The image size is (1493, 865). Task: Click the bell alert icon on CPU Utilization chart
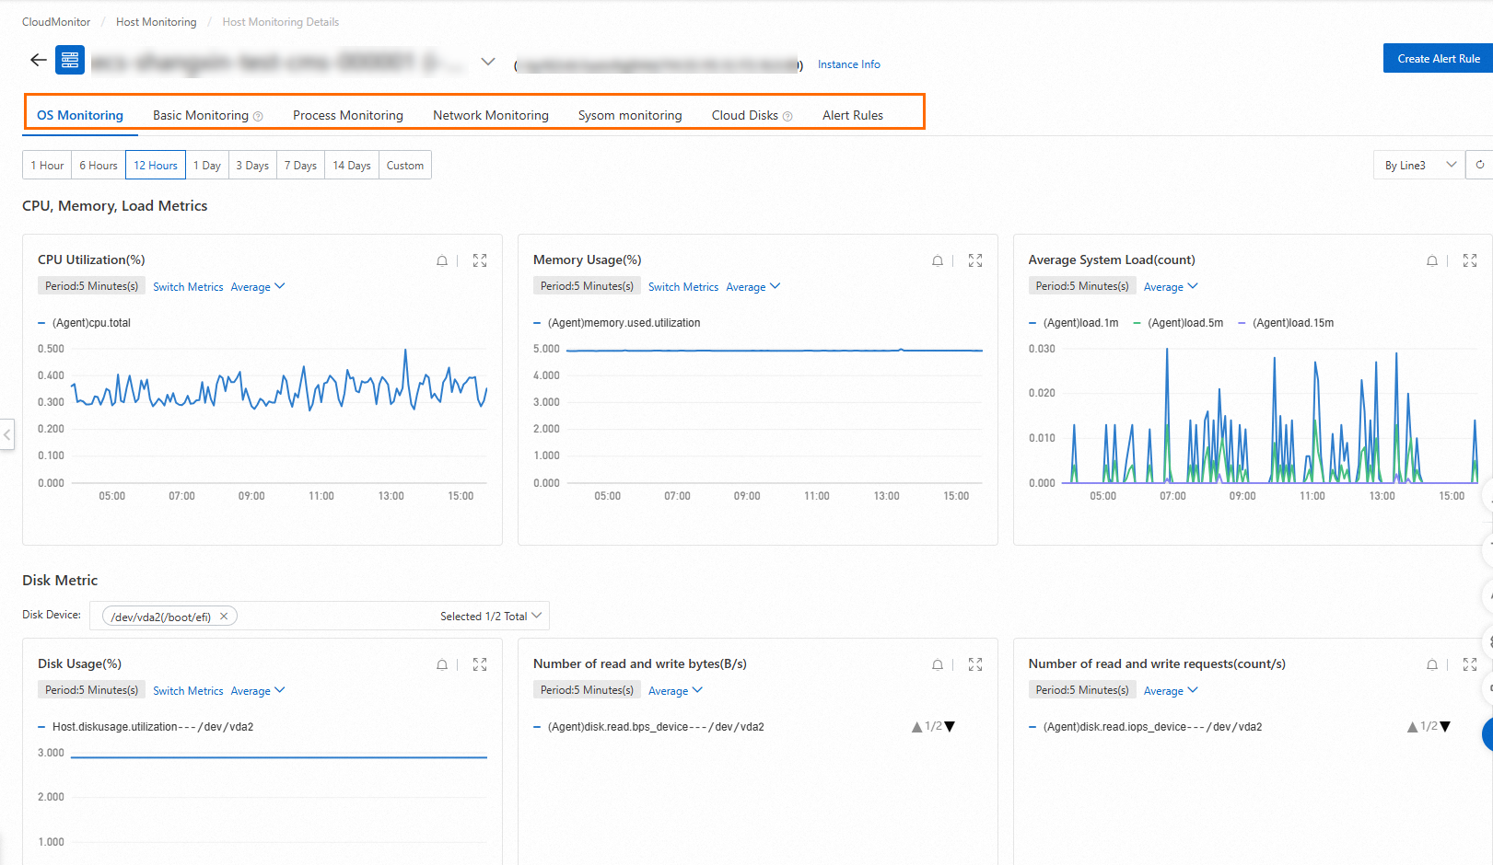[x=442, y=260]
